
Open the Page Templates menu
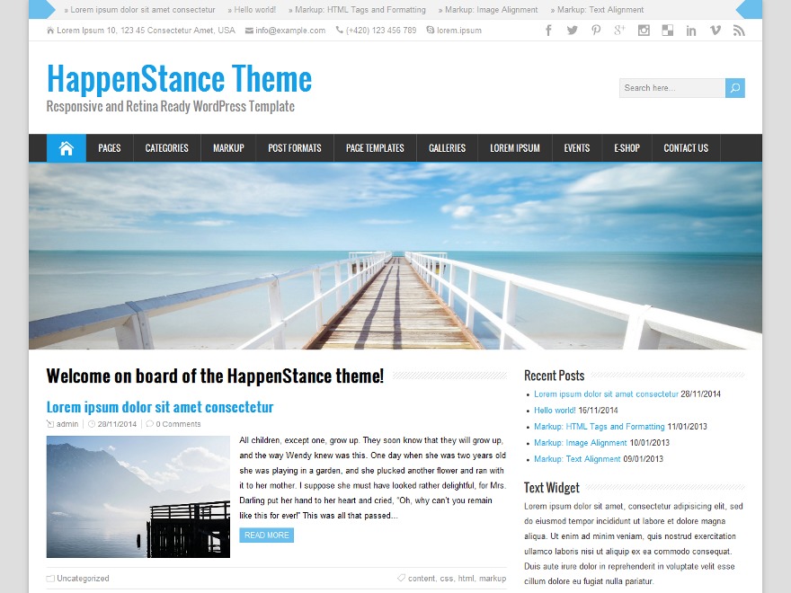[x=375, y=148]
